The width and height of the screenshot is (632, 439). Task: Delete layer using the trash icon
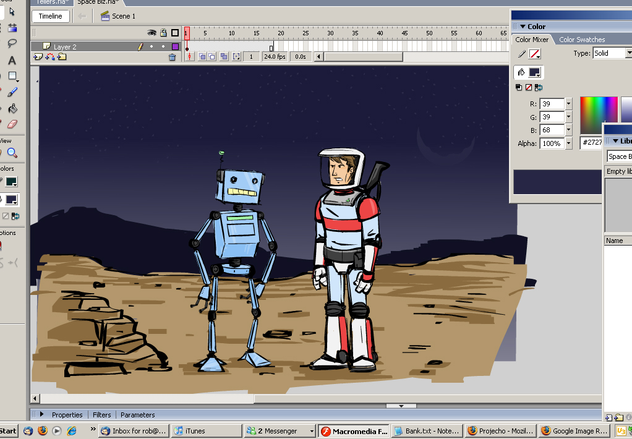tap(173, 57)
